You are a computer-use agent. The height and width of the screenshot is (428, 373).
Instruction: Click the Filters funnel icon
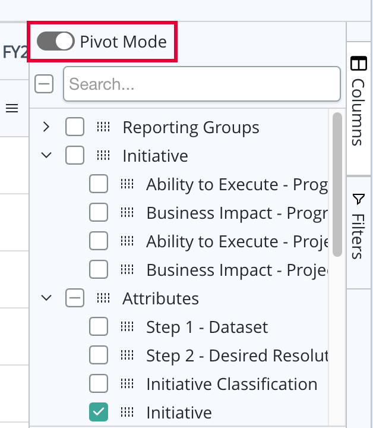(358, 199)
